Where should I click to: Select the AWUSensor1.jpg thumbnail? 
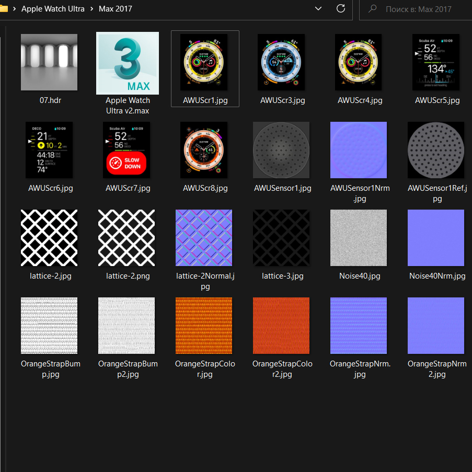pyautogui.click(x=281, y=150)
